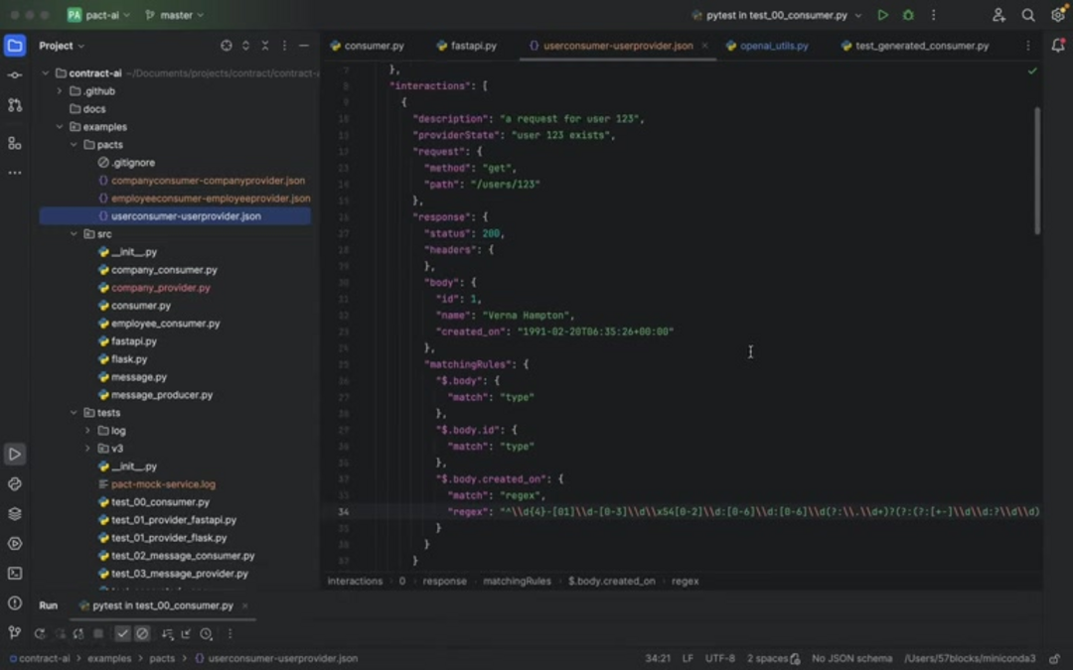Open the Pull Requests tool window
The image size is (1073, 670).
[15, 105]
